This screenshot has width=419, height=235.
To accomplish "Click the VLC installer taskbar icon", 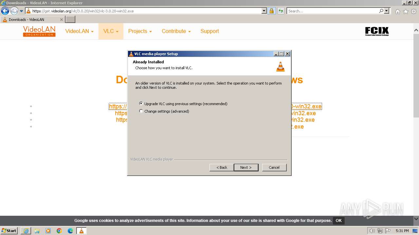I will point(82,231).
